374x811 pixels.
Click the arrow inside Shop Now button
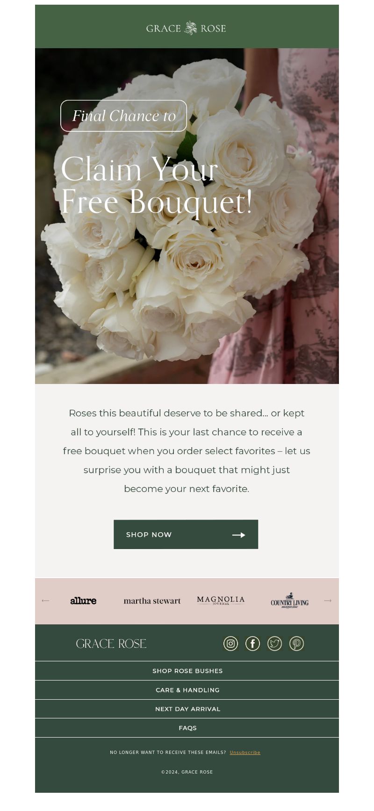click(x=239, y=535)
